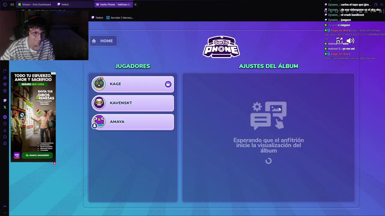The height and width of the screenshot is (216, 385).
Task: Open downloads from the sidebar
Action: point(5,130)
